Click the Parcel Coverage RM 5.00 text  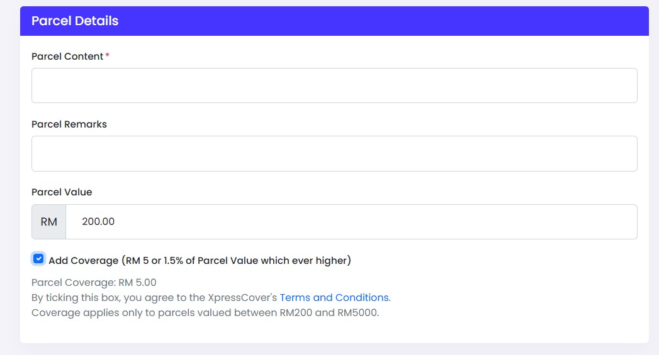[94, 282]
